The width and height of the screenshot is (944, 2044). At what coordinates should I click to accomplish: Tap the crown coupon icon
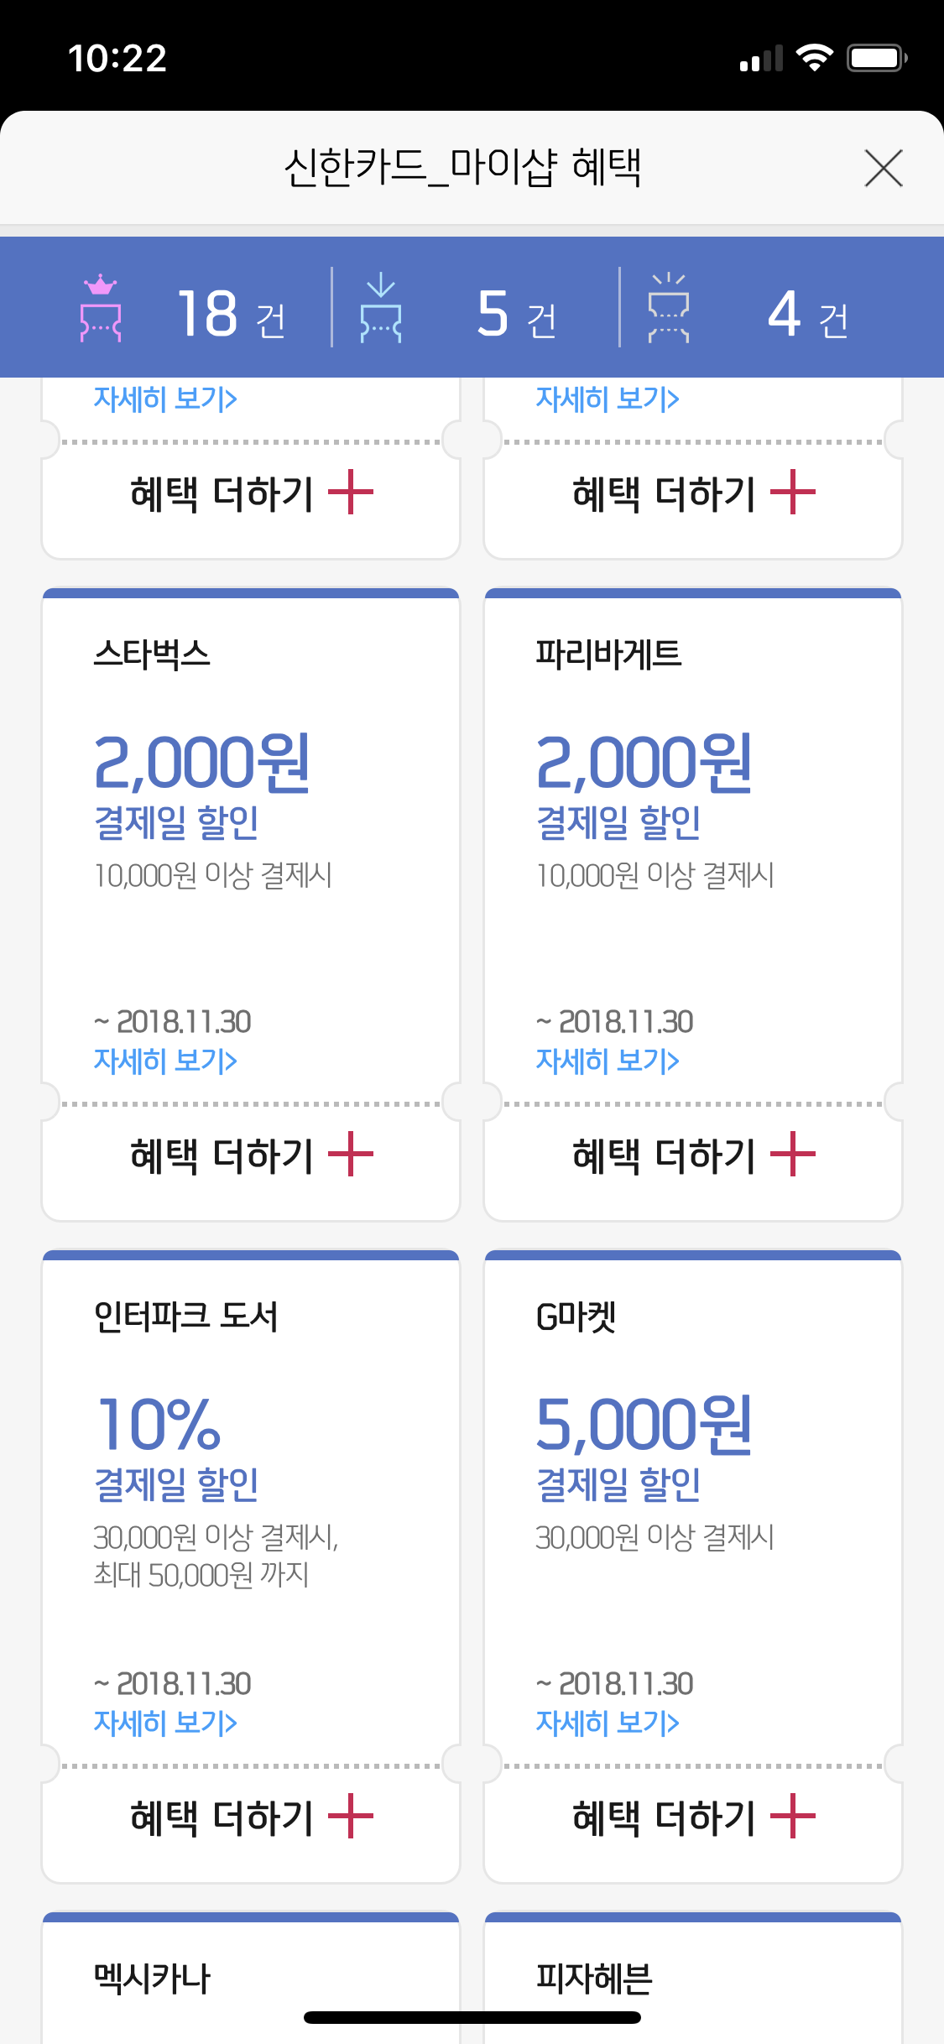(101, 309)
